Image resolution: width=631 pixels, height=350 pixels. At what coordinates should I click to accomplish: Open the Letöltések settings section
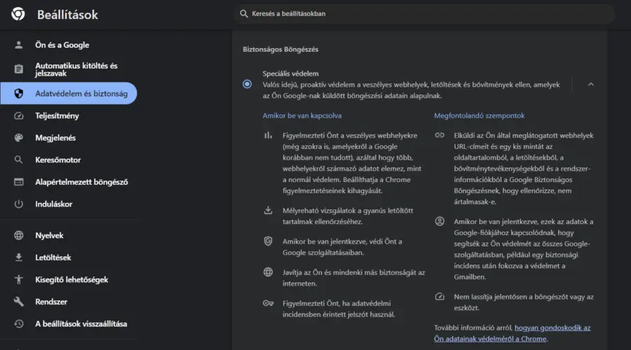click(53, 258)
